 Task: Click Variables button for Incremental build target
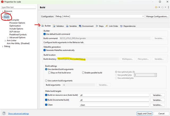click(x=158, y=100)
